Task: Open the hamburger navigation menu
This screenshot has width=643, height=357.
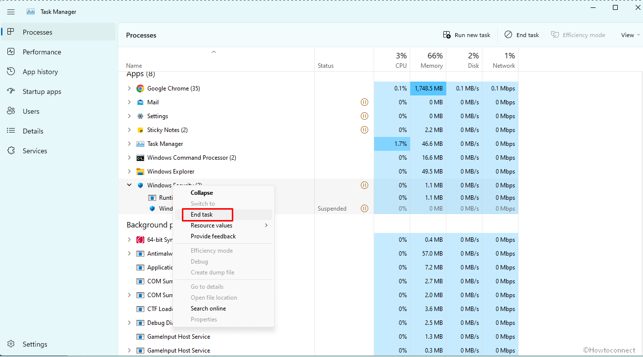Action: [x=11, y=12]
